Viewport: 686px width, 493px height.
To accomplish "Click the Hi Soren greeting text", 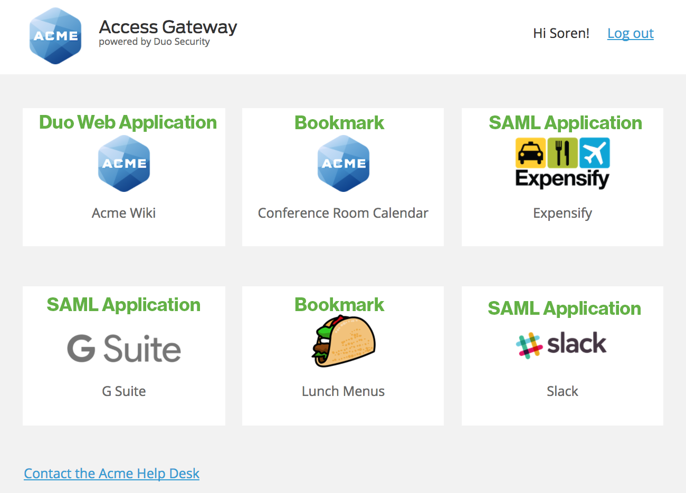I will pos(561,33).
